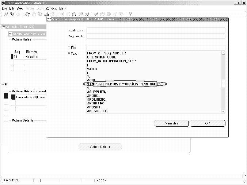Click the FROM_INTRAOPERATION_STEP script line
Viewport: 247px width, 185px height.
click(x=111, y=61)
